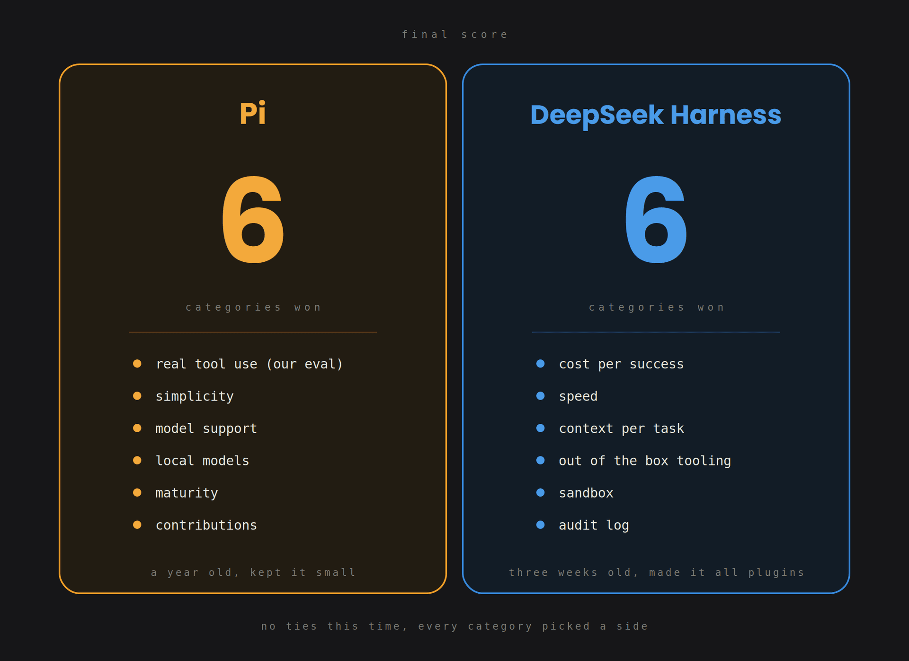Click the blue bullet beside 'cost per success'

[540, 364]
